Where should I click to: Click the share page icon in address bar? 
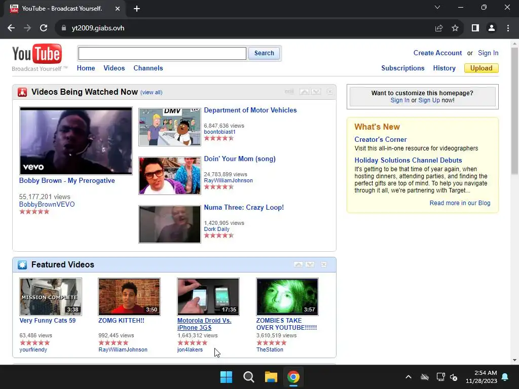click(x=439, y=28)
